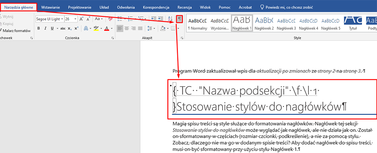Expand the borders dropdown arrow
The image size is (377, 153).
pos(178,28)
